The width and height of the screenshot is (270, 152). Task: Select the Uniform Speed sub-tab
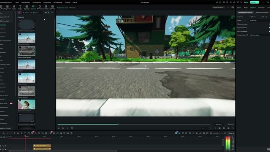(x=246, y=12)
